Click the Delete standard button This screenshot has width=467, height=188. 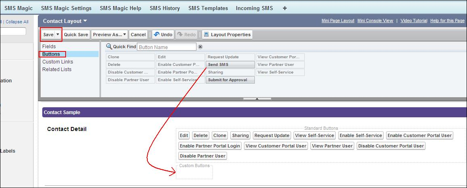tap(201, 135)
